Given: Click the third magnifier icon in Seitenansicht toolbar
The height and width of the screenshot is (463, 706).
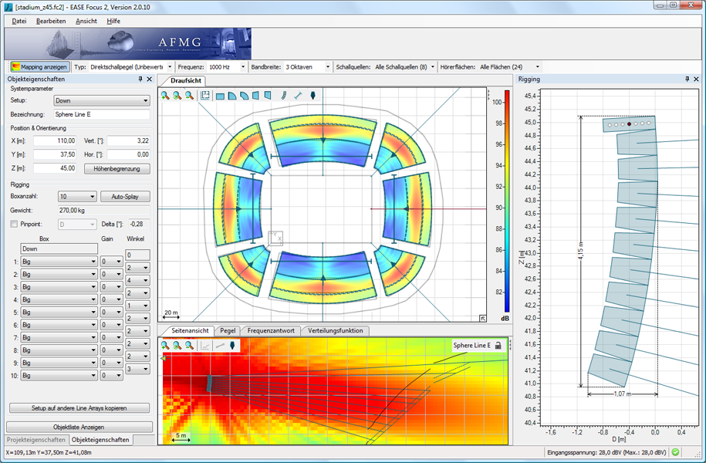Looking at the screenshot, I should 189,346.
